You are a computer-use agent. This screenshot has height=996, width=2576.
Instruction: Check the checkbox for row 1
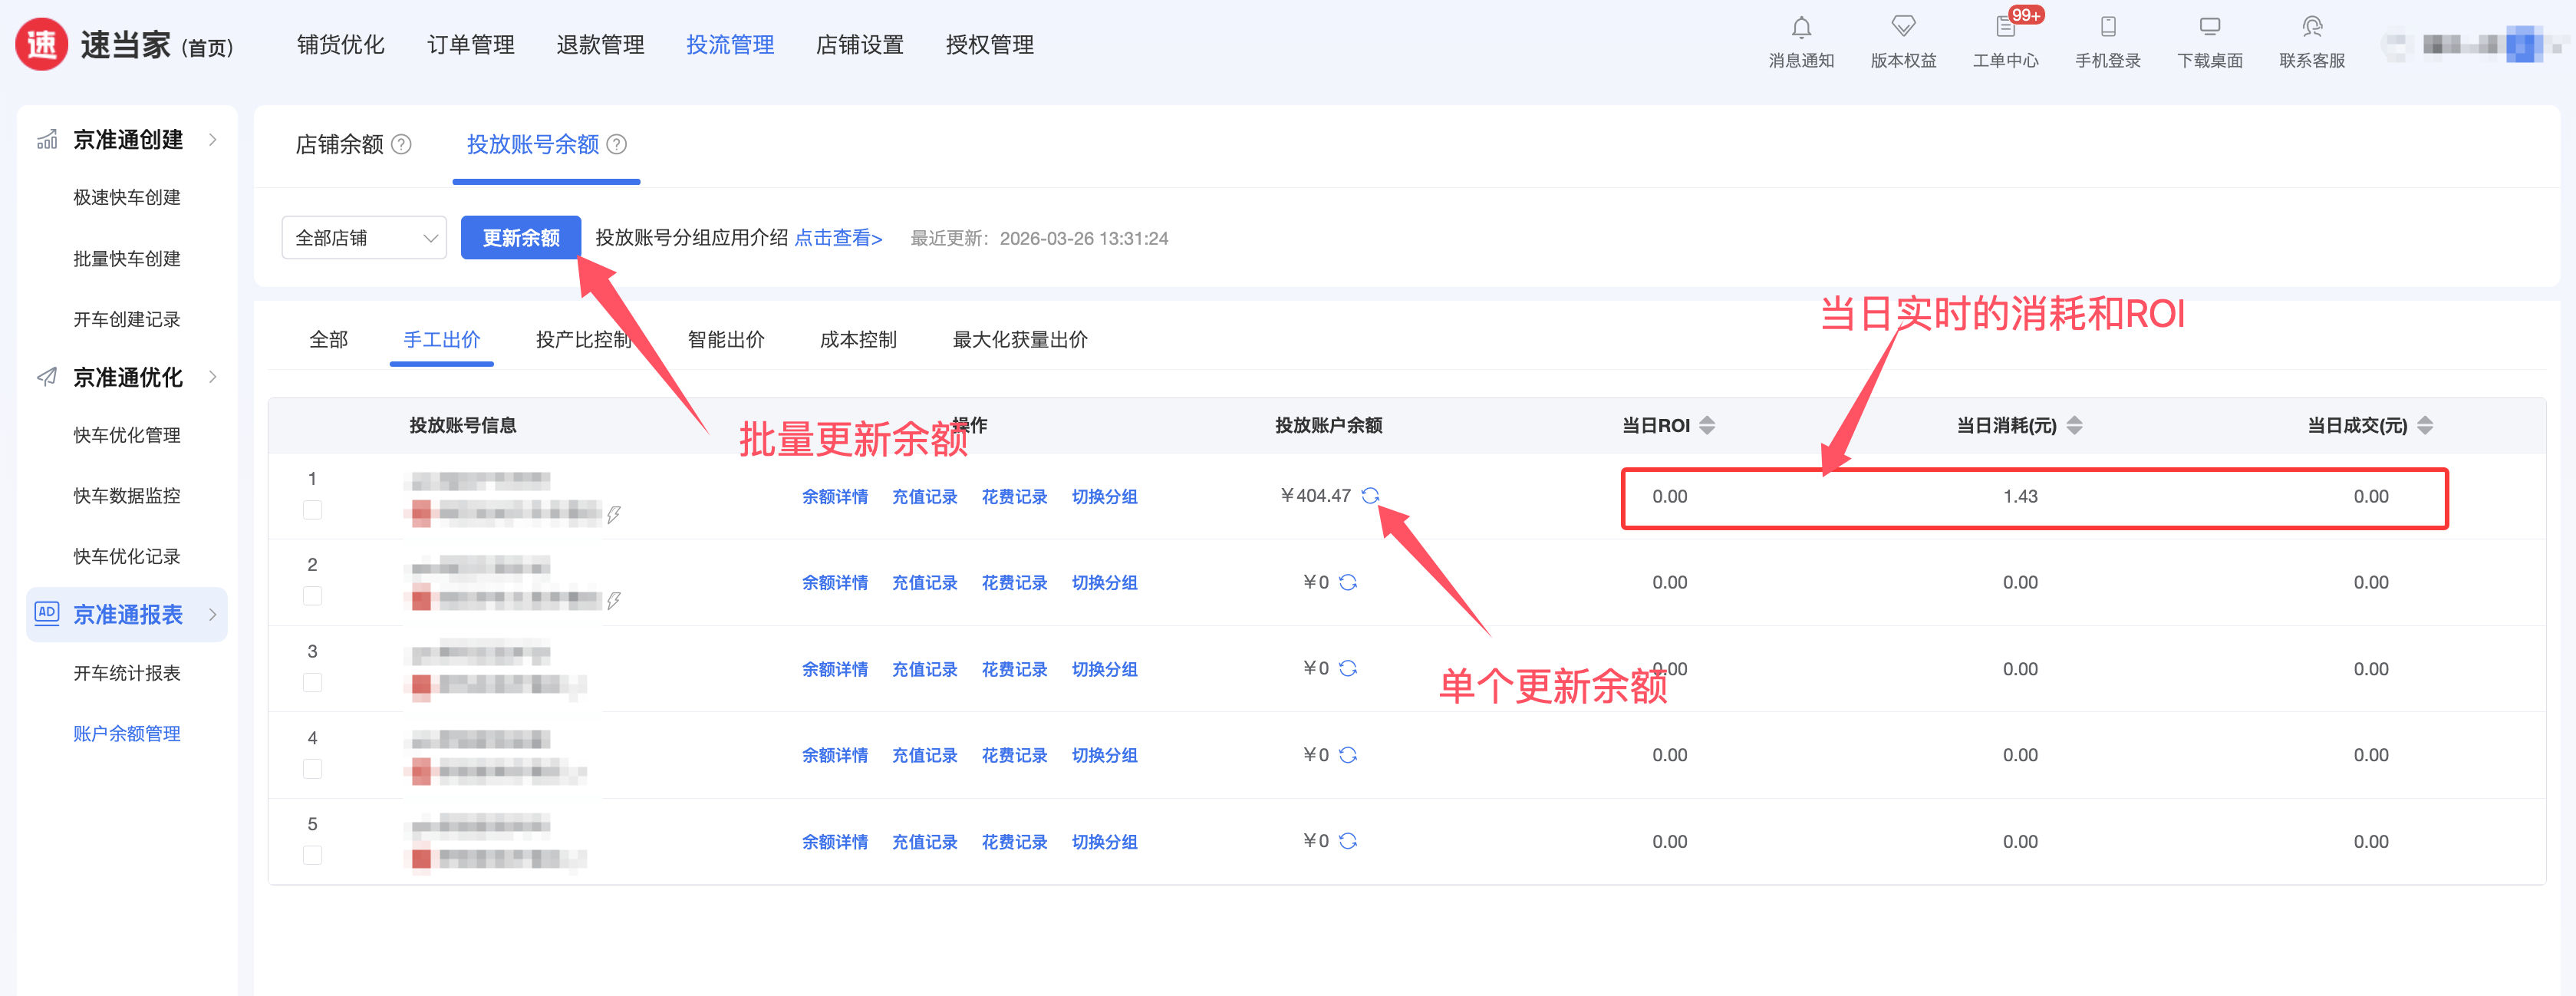pos(313,510)
